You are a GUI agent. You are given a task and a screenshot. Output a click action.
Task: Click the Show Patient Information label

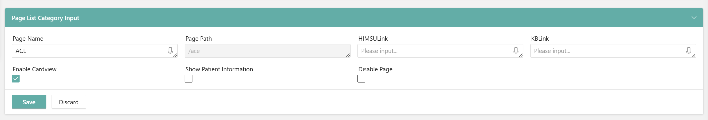click(x=219, y=69)
